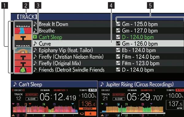Click the note icon beside Friends (Detroit Swindle
184x117 pixels.
(x=35, y=70)
